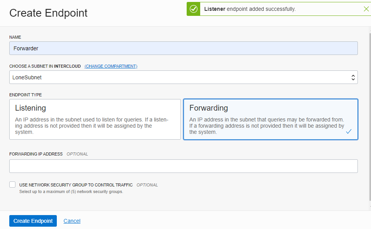Click the Choose a Subnet in InterCloud label
The height and width of the screenshot is (229, 371).
[x=45, y=66]
